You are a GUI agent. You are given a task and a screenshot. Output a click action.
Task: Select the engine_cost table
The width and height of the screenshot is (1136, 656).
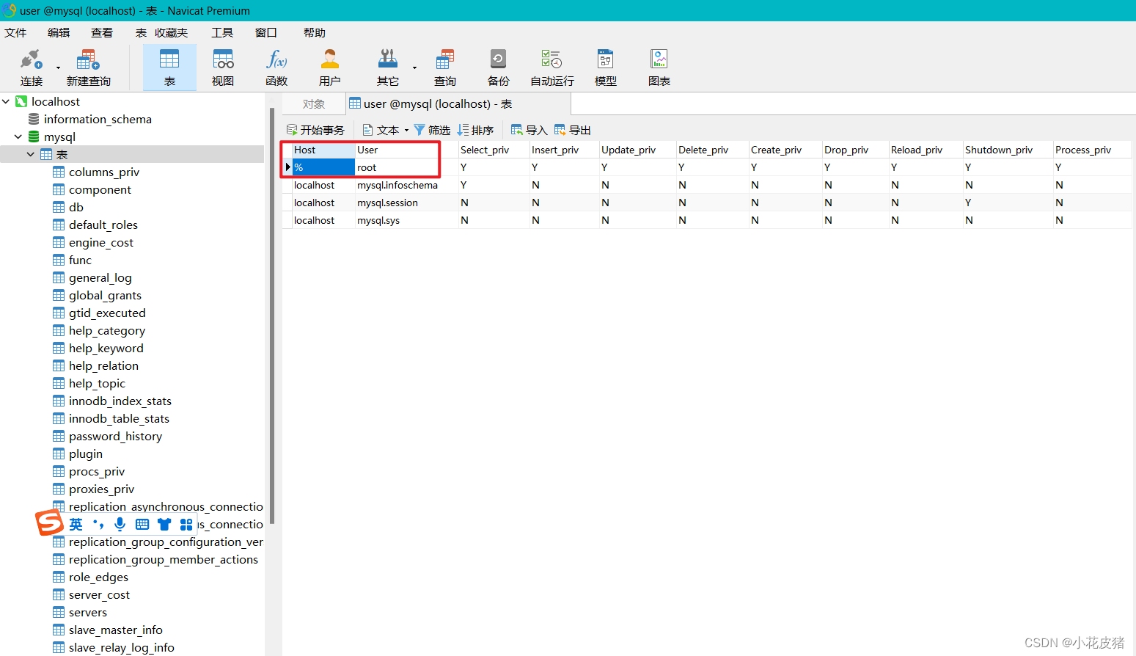coord(101,242)
